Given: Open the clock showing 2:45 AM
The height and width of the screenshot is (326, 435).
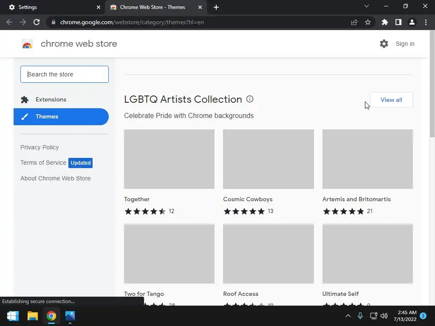Looking at the screenshot, I should (x=405, y=316).
